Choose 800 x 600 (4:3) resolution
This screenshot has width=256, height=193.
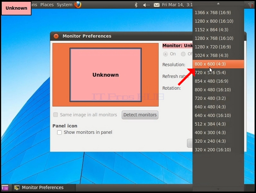(218, 64)
